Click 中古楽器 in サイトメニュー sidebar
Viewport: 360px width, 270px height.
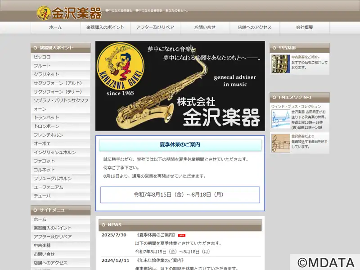point(61,246)
